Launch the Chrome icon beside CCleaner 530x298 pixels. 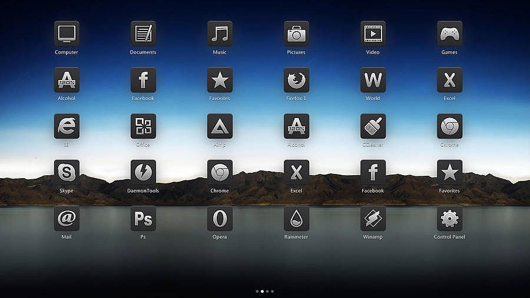(449, 126)
